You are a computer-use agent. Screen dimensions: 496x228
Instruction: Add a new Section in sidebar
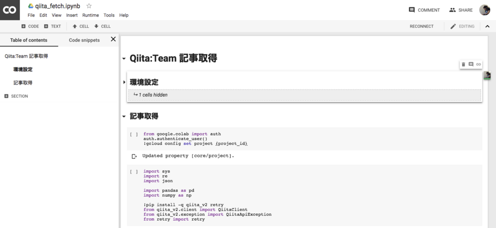(16, 96)
